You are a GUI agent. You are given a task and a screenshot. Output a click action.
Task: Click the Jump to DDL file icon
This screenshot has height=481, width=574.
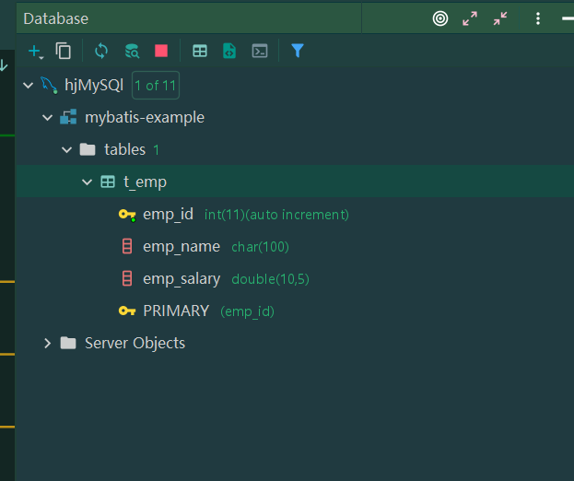coord(229,51)
